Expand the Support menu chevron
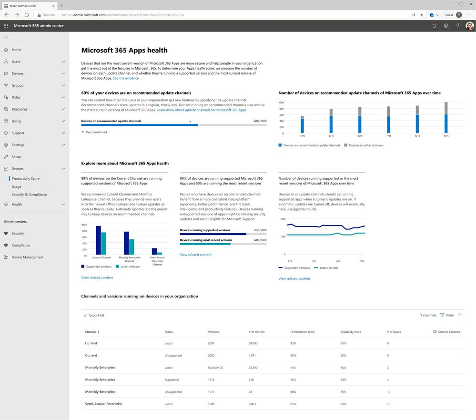Screen dimensions: 476x420 click(63, 133)
